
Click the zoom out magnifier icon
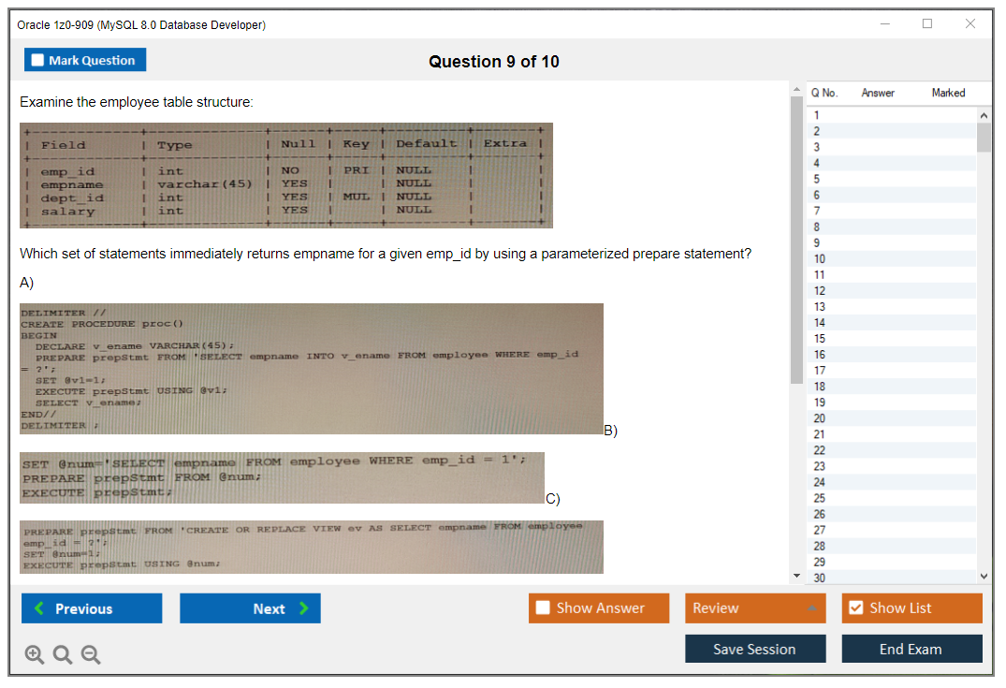tap(90, 655)
